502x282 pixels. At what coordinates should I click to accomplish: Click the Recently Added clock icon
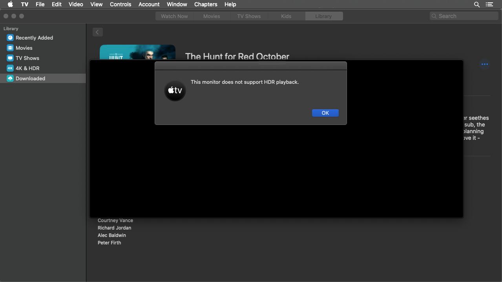tap(10, 38)
